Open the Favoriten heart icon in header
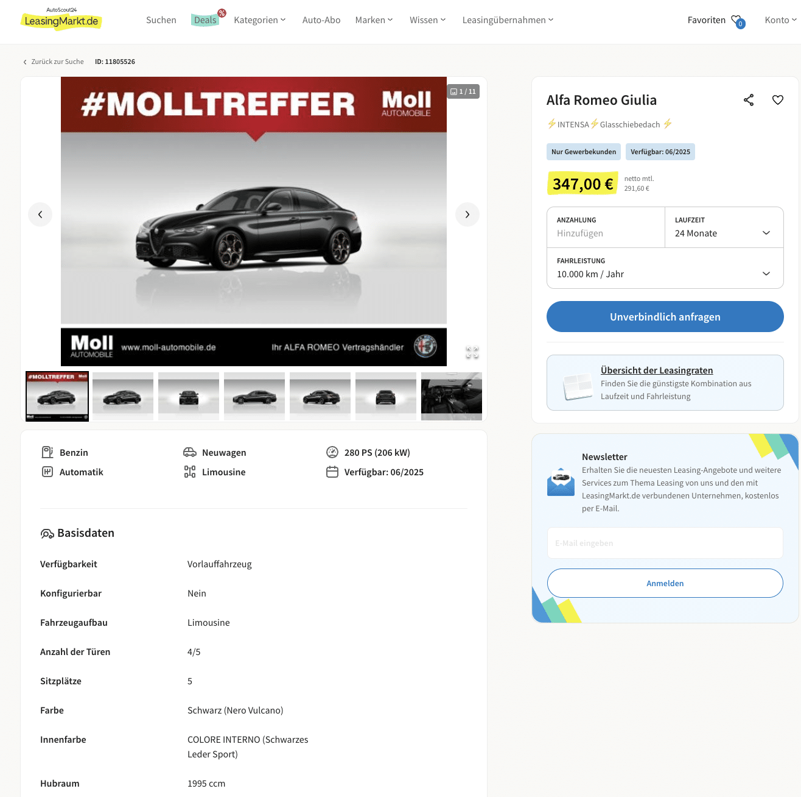Viewport: 801px width, 797px height. [x=738, y=21]
